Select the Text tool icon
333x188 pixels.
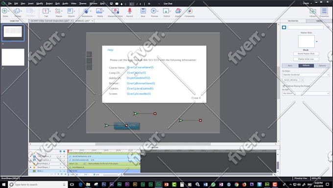pyautogui.click(x=46, y=11)
